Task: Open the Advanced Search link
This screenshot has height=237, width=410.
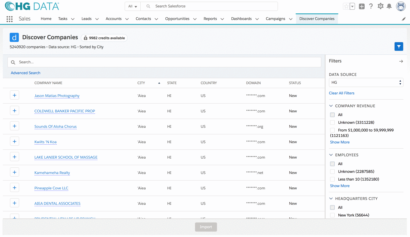Action: pyautogui.click(x=25, y=73)
